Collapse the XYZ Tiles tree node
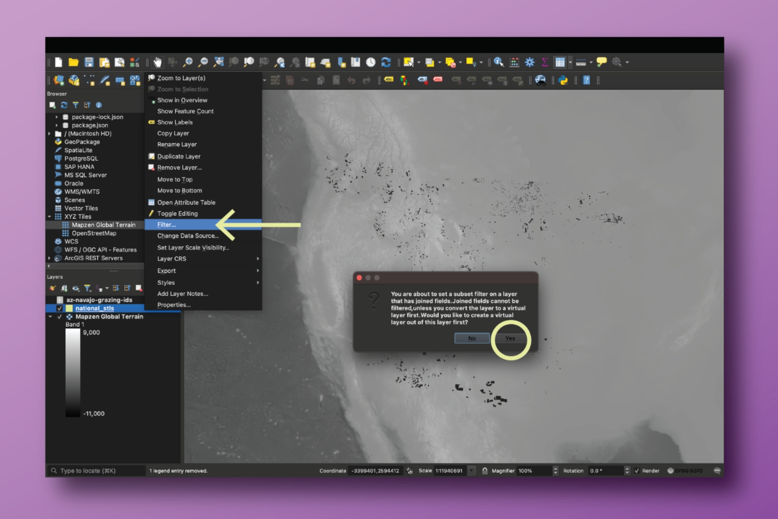Image resolution: width=778 pixels, height=519 pixels. click(50, 217)
